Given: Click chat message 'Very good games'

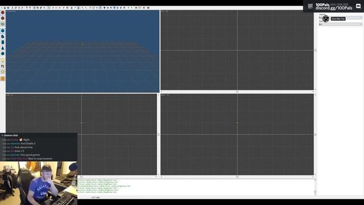Looking at the screenshot, I should pos(30,154).
